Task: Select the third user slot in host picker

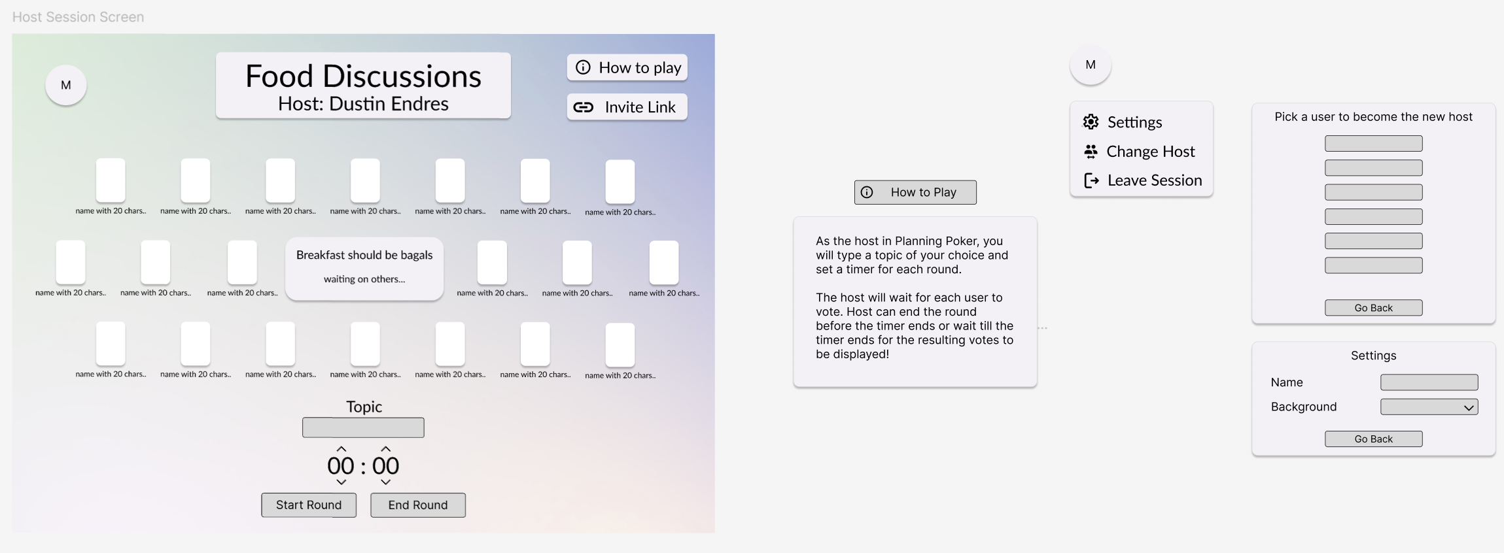Action: 1374,192
